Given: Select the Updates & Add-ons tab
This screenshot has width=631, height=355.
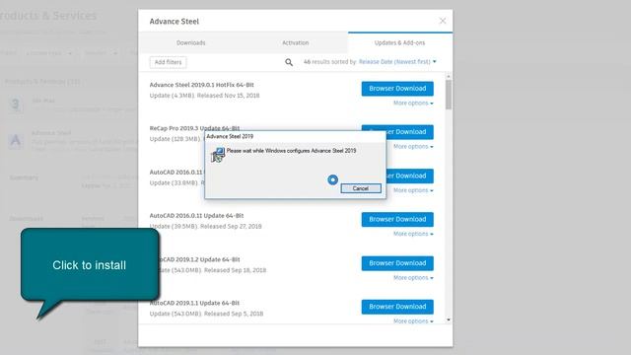Looking at the screenshot, I should 399,42.
